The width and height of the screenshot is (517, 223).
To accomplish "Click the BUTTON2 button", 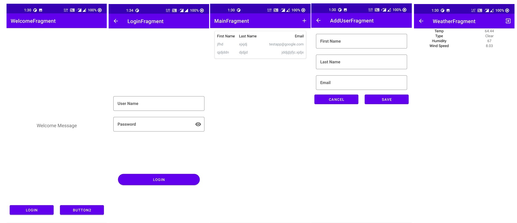I will click(x=82, y=210).
